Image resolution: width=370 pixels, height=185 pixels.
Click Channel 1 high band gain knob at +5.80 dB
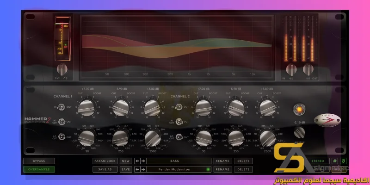(152, 108)
